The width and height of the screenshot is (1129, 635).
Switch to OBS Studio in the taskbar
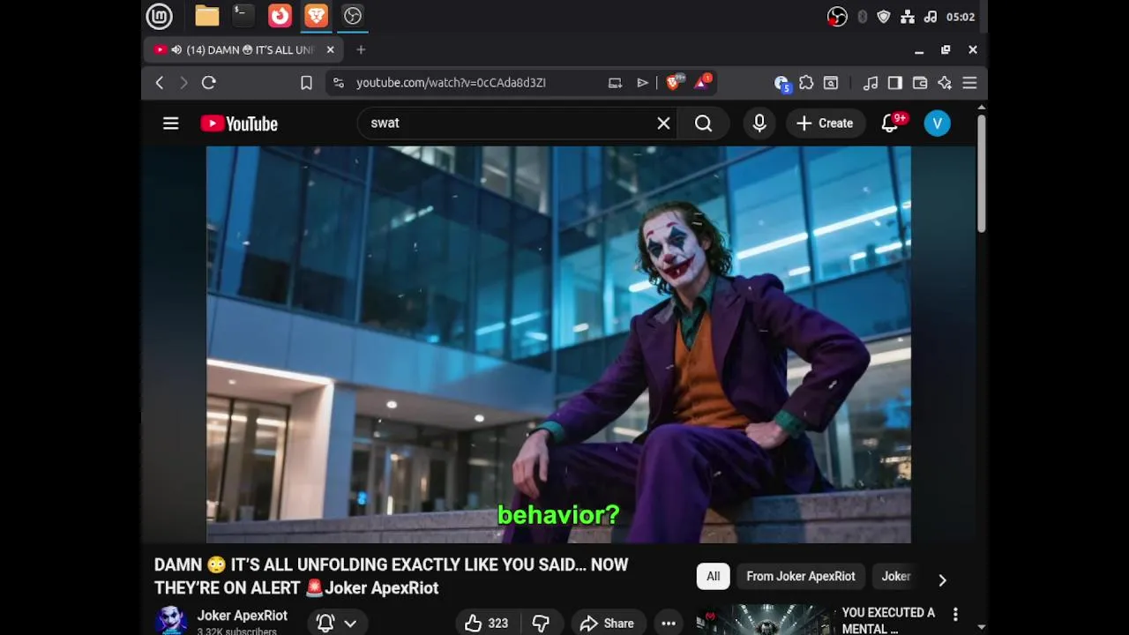pos(353,16)
